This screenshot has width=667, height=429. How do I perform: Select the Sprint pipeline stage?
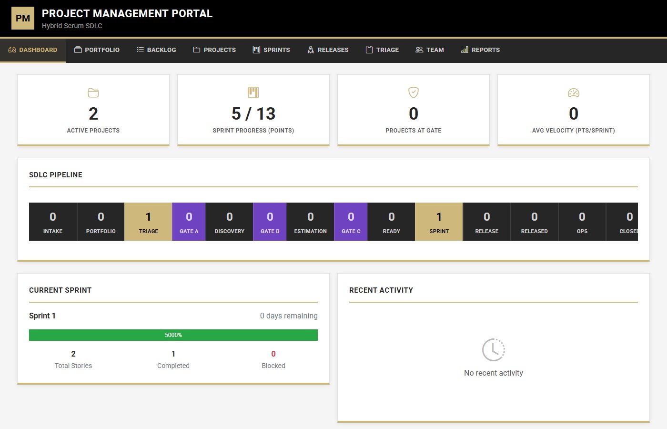pyautogui.click(x=439, y=222)
